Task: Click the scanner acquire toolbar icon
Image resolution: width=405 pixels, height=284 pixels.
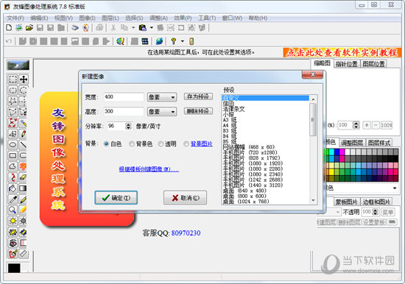Action: point(75,28)
